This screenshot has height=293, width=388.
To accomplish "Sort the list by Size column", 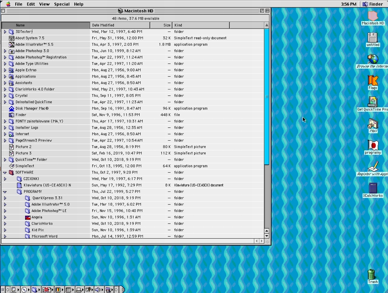I will coord(161,25).
